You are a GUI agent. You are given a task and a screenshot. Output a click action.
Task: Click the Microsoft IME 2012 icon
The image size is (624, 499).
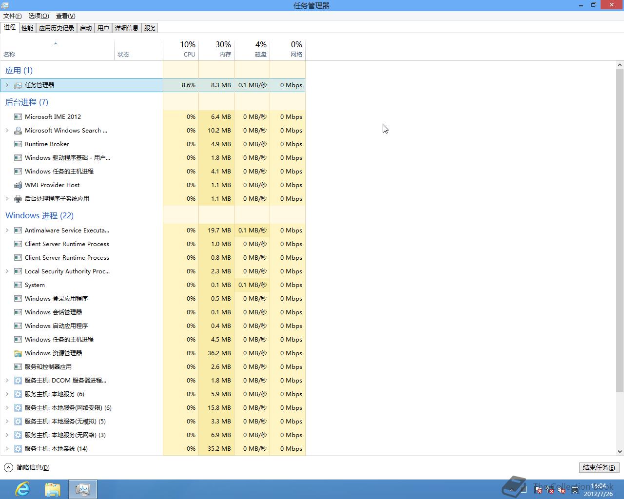click(18, 117)
